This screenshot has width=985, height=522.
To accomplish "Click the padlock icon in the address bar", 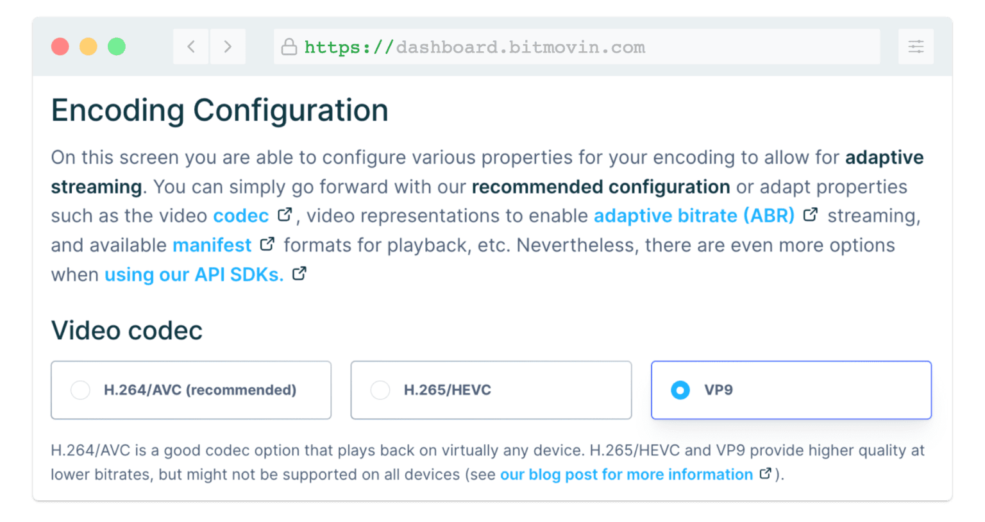I will point(289,47).
